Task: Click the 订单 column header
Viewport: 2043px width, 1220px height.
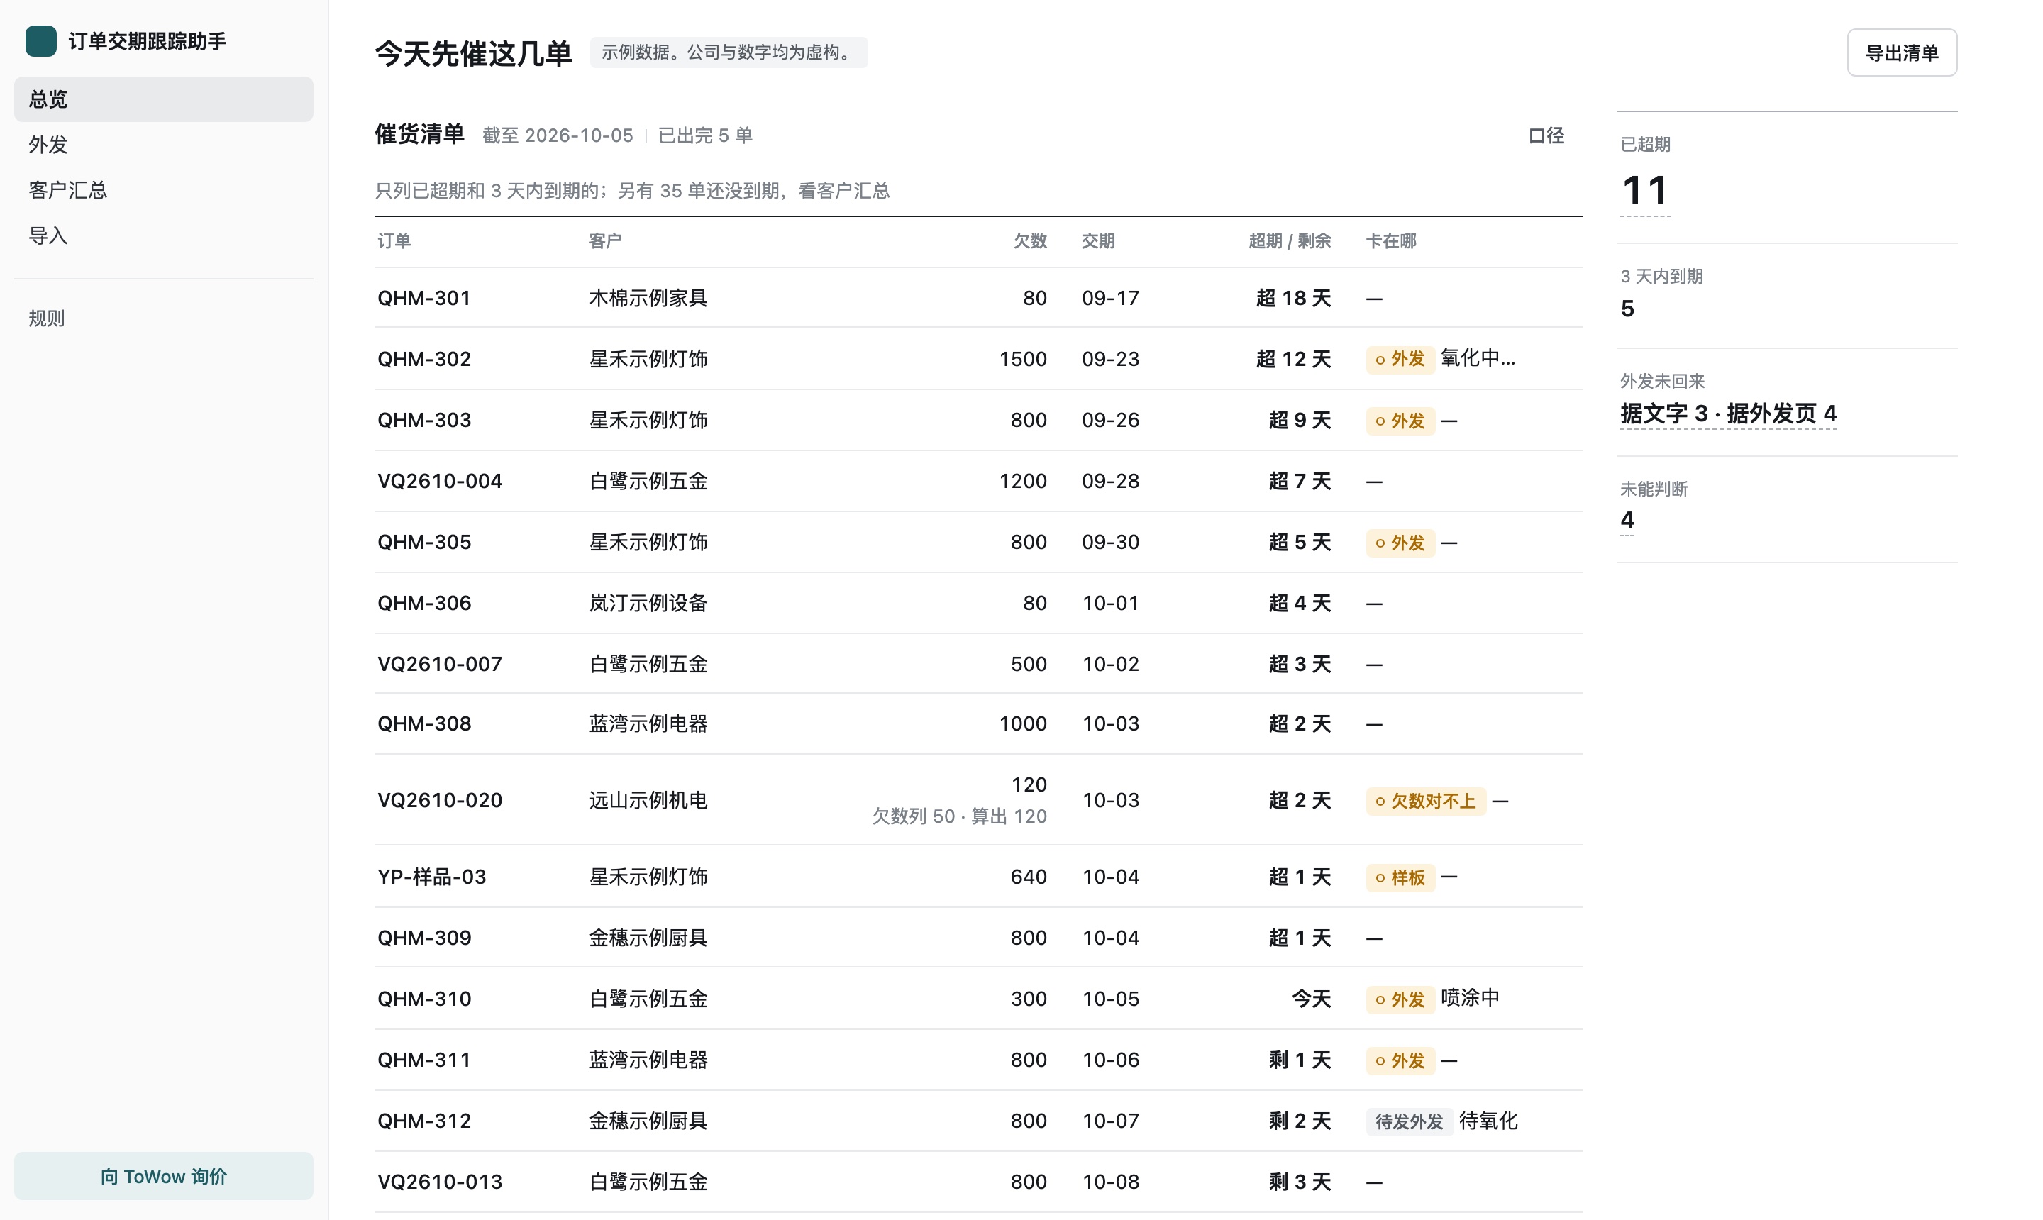Action: click(394, 241)
